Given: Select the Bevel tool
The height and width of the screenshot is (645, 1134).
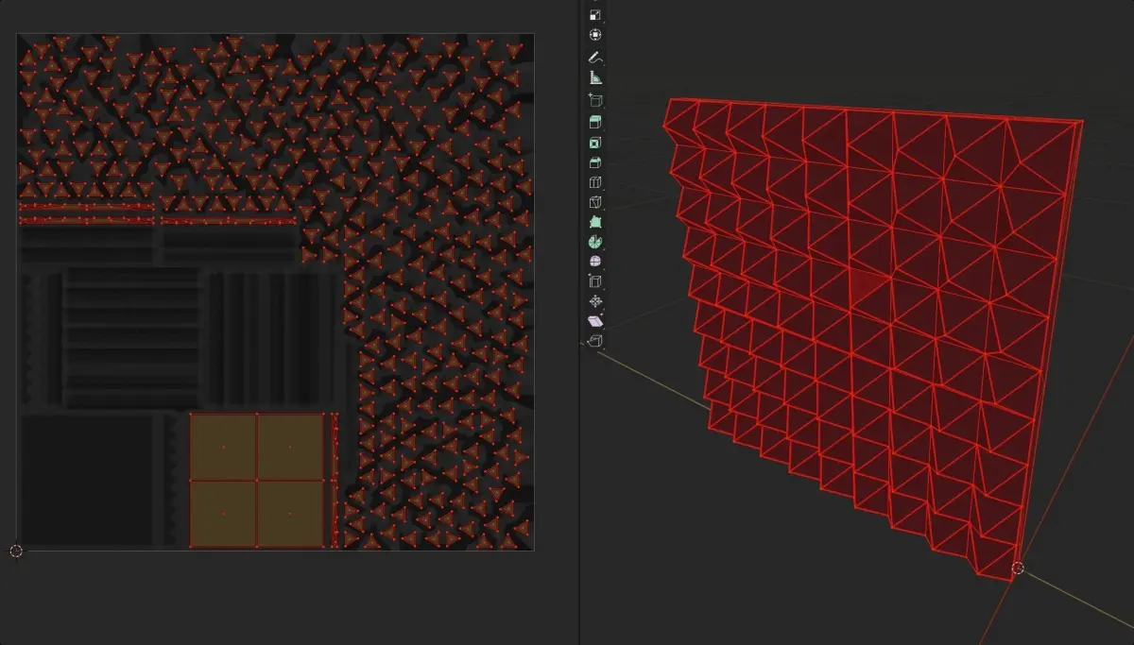Looking at the screenshot, I should tap(594, 163).
